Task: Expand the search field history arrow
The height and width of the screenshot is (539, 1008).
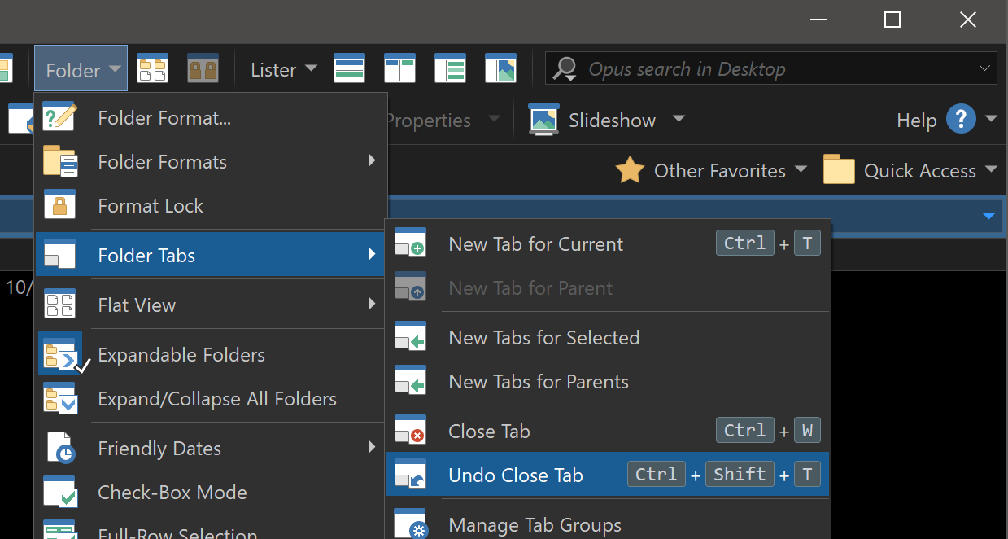Action: (x=984, y=69)
